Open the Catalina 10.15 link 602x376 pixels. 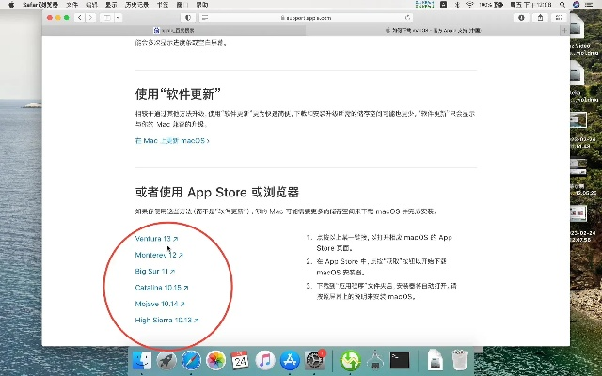pos(161,287)
